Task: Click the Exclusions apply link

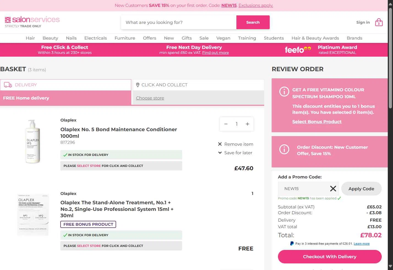Action: [256, 5]
